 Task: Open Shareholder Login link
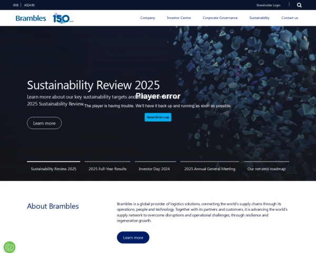(268, 5)
